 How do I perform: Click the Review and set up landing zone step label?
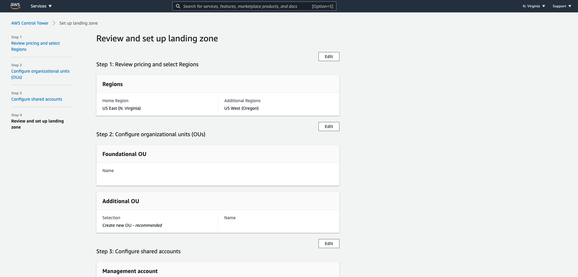[37, 124]
